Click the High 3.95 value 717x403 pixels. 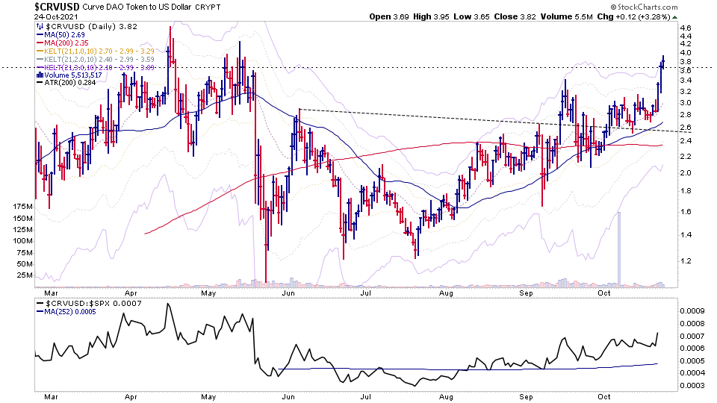(431, 17)
